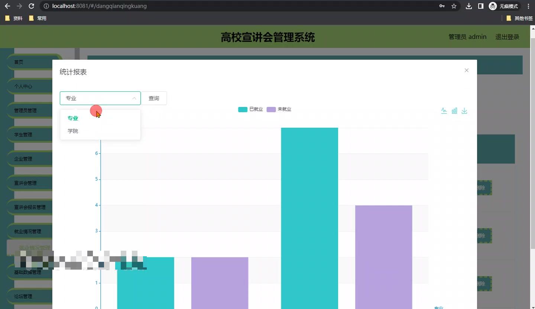535x309 pixels.
Task: View site information icon
Action: [46, 6]
